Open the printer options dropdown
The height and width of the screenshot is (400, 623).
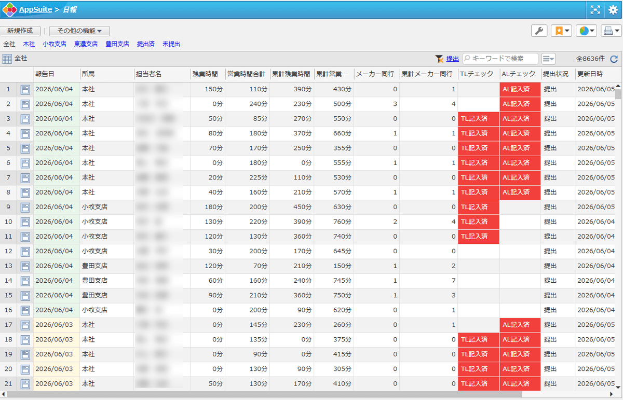(611, 31)
